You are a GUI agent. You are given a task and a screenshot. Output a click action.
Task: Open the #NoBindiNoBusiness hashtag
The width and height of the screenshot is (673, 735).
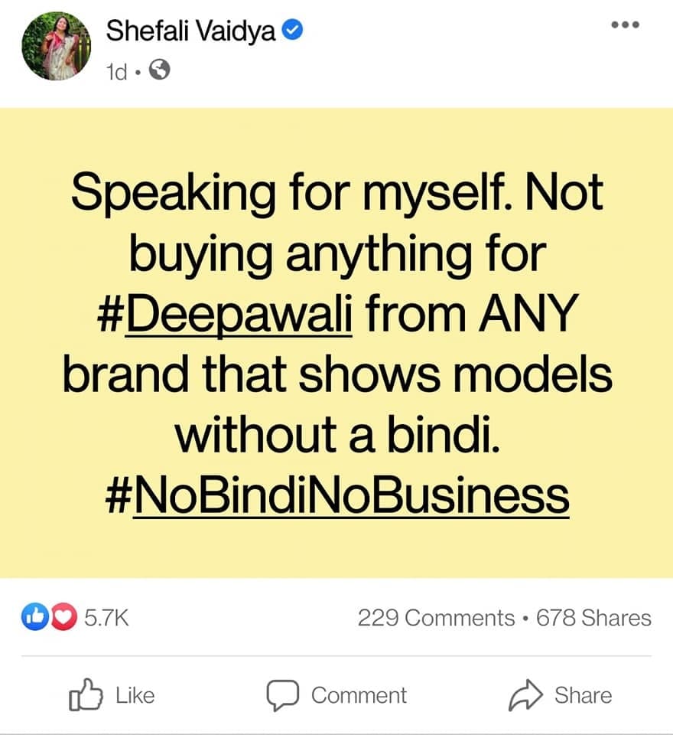pos(336,495)
